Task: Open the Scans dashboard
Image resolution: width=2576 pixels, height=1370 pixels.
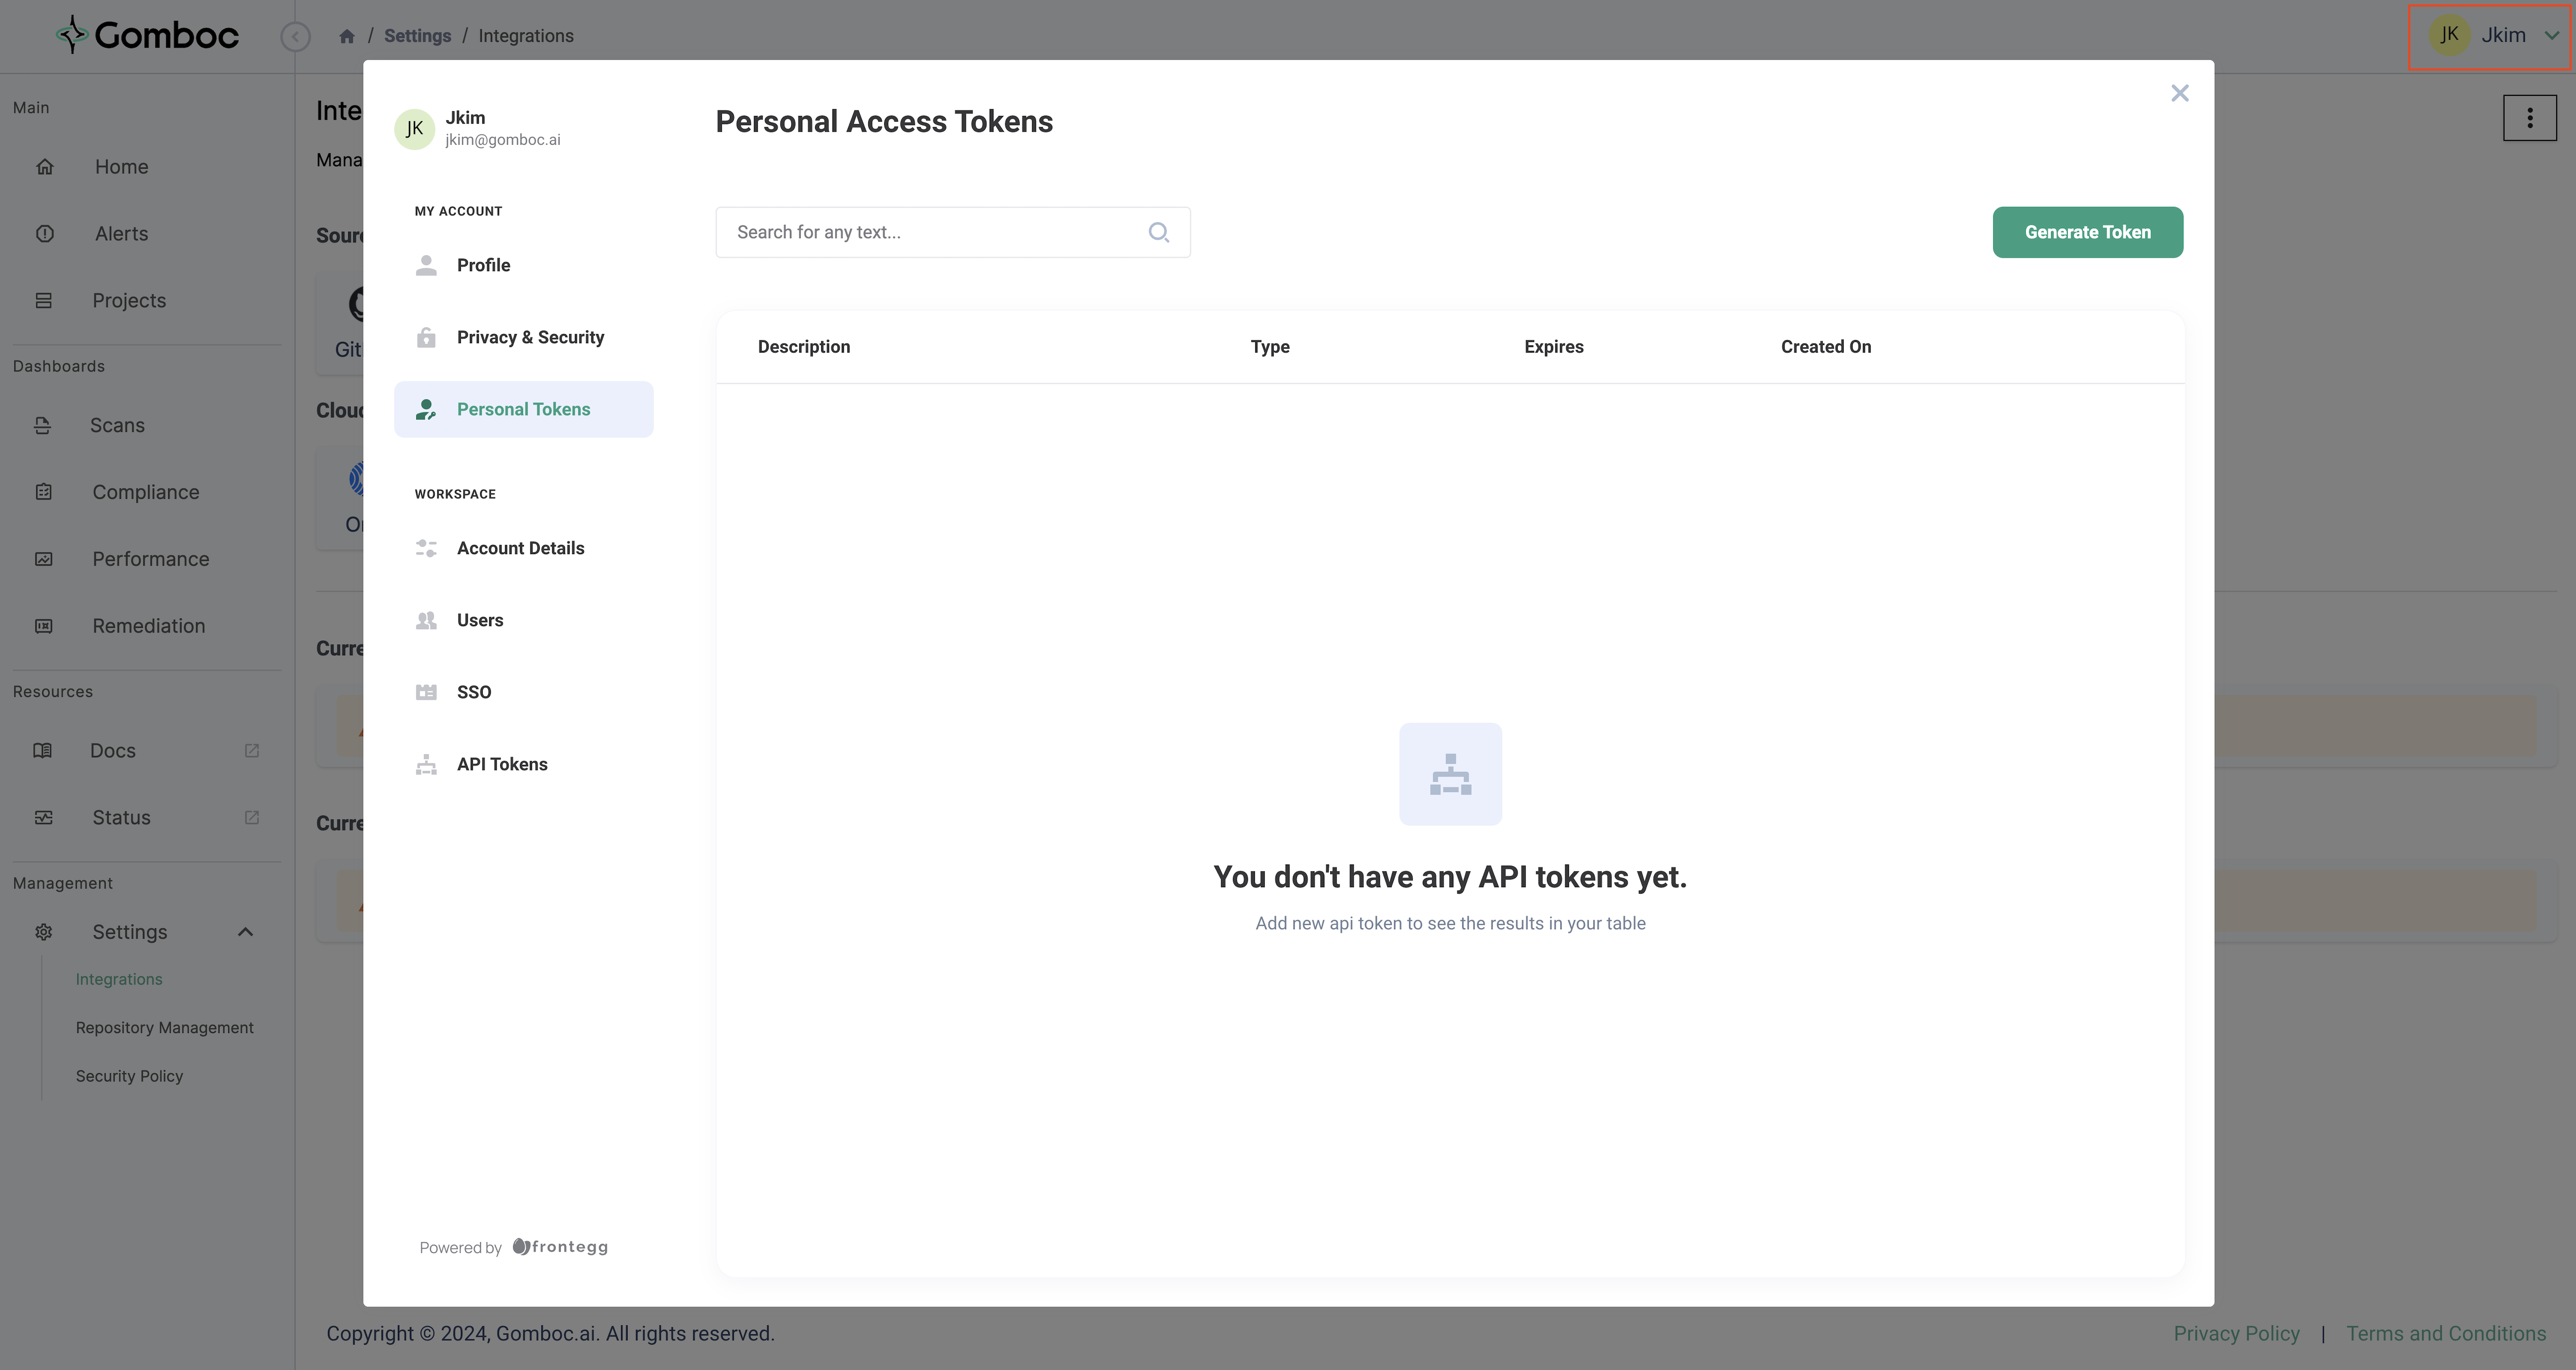Action: coord(117,425)
